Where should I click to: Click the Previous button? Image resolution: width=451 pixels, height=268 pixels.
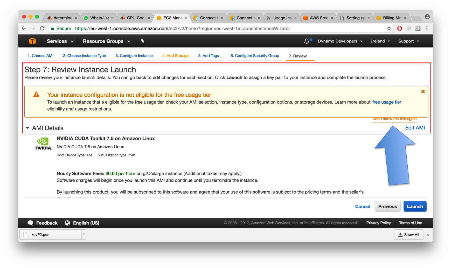tap(387, 206)
